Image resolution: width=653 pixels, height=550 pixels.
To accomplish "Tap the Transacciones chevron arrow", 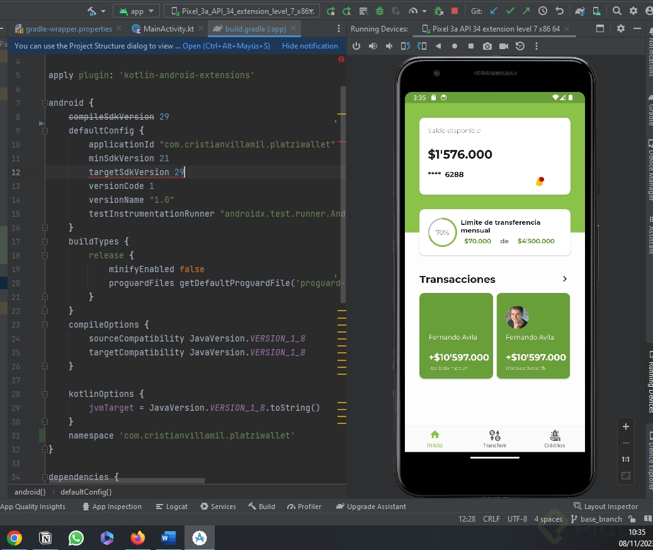I will coord(565,278).
